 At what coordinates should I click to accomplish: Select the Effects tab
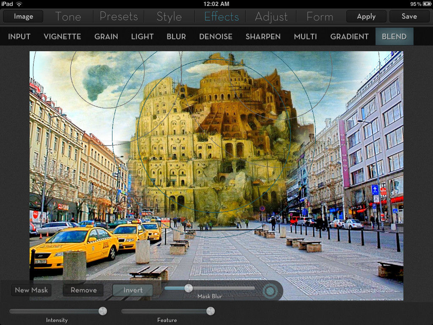click(222, 17)
